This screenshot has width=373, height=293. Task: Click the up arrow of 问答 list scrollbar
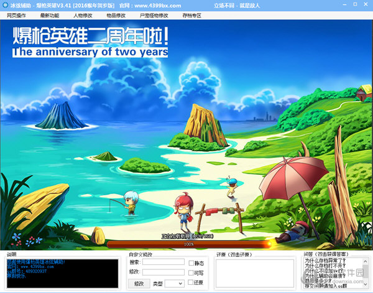pyautogui.click(x=365, y=261)
